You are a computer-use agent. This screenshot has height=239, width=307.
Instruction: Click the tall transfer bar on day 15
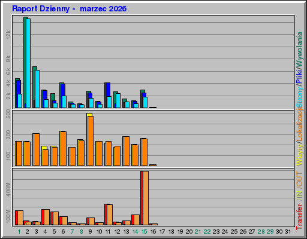click(146, 198)
